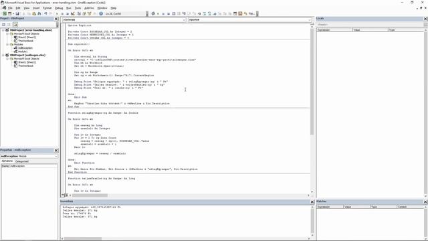428x241 pixels.
Task: Switch to Full Module View at the code window bottom
Action: (66, 195)
